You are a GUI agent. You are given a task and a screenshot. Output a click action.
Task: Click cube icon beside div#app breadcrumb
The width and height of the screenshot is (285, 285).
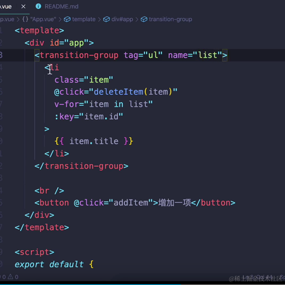[107, 19]
